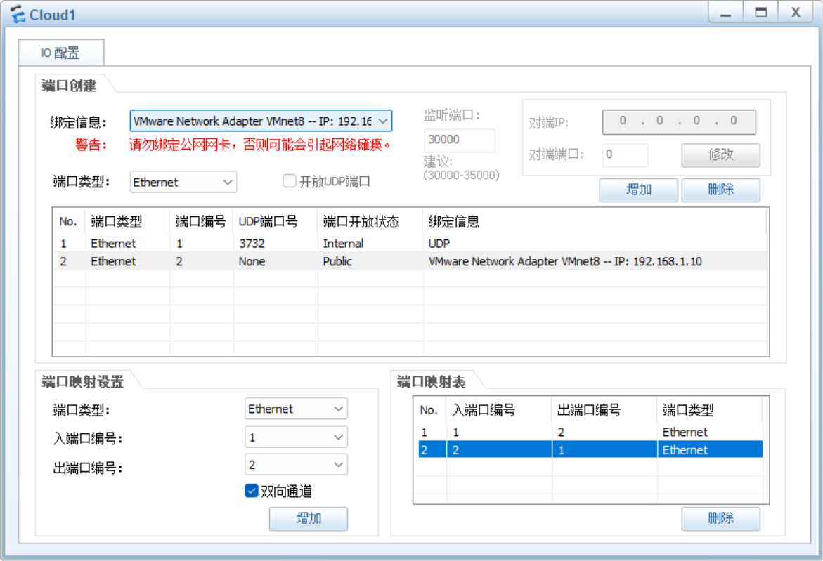The width and height of the screenshot is (823, 561).
Task: Click the 对端IP address field
Action: (x=679, y=121)
